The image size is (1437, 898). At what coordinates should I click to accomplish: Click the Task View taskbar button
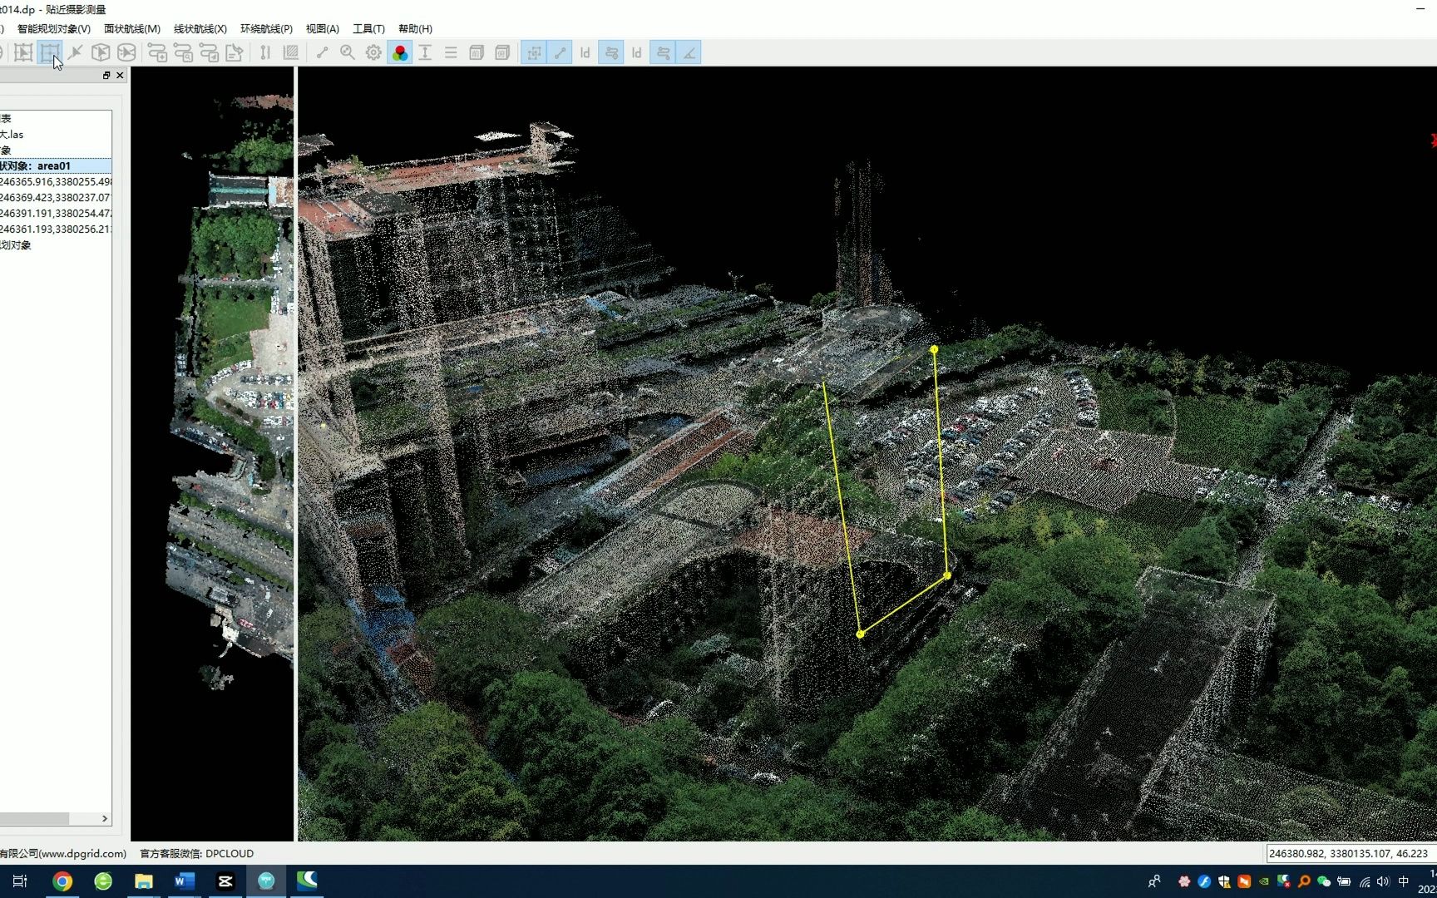point(20,881)
